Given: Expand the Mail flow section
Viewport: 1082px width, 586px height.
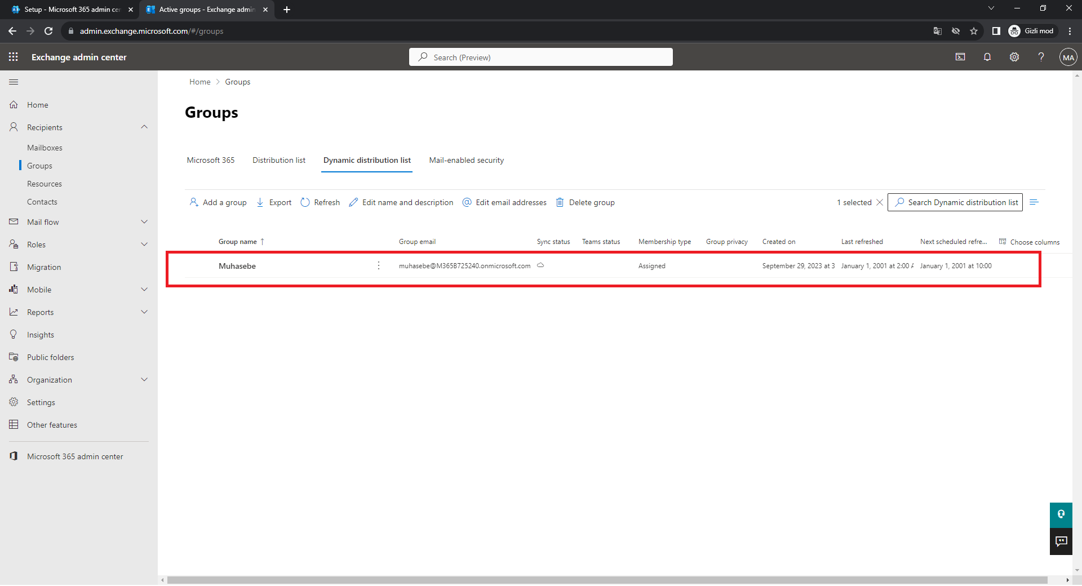Looking at the screenshot, I should (144, 222).
